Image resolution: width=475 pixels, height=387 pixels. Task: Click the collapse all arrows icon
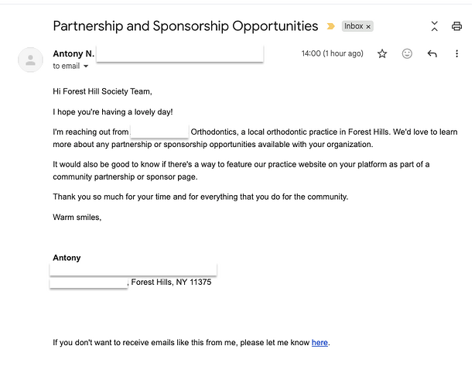(x=435, y=26)
